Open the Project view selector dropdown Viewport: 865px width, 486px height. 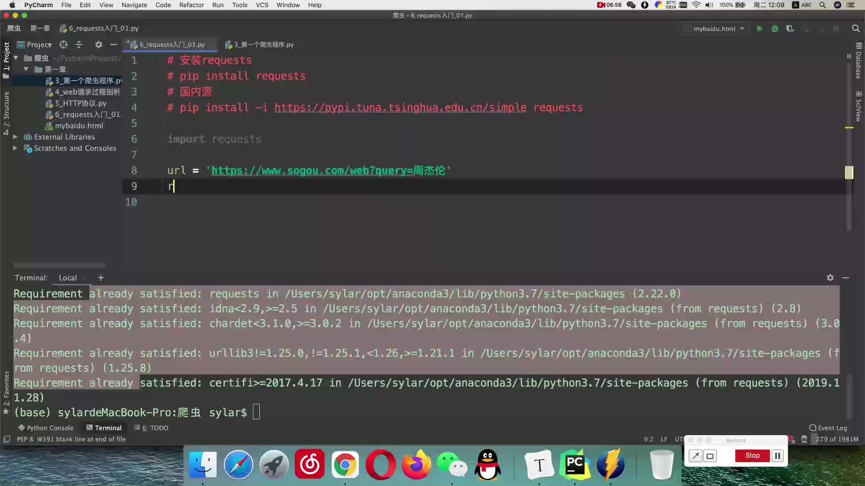coord(35,45)
